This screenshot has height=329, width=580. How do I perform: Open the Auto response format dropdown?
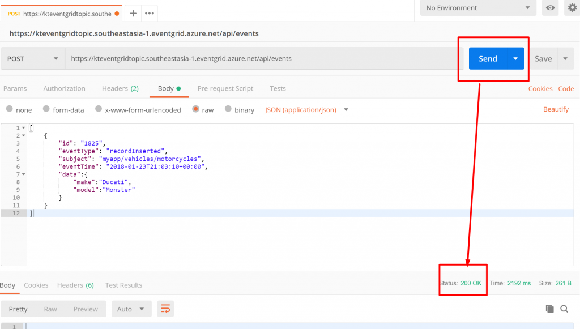131,309
